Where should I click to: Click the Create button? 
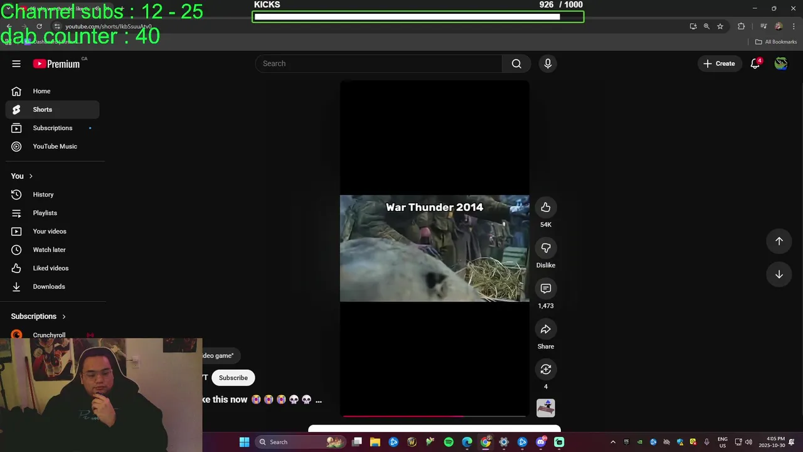click(x=719, y=63)
